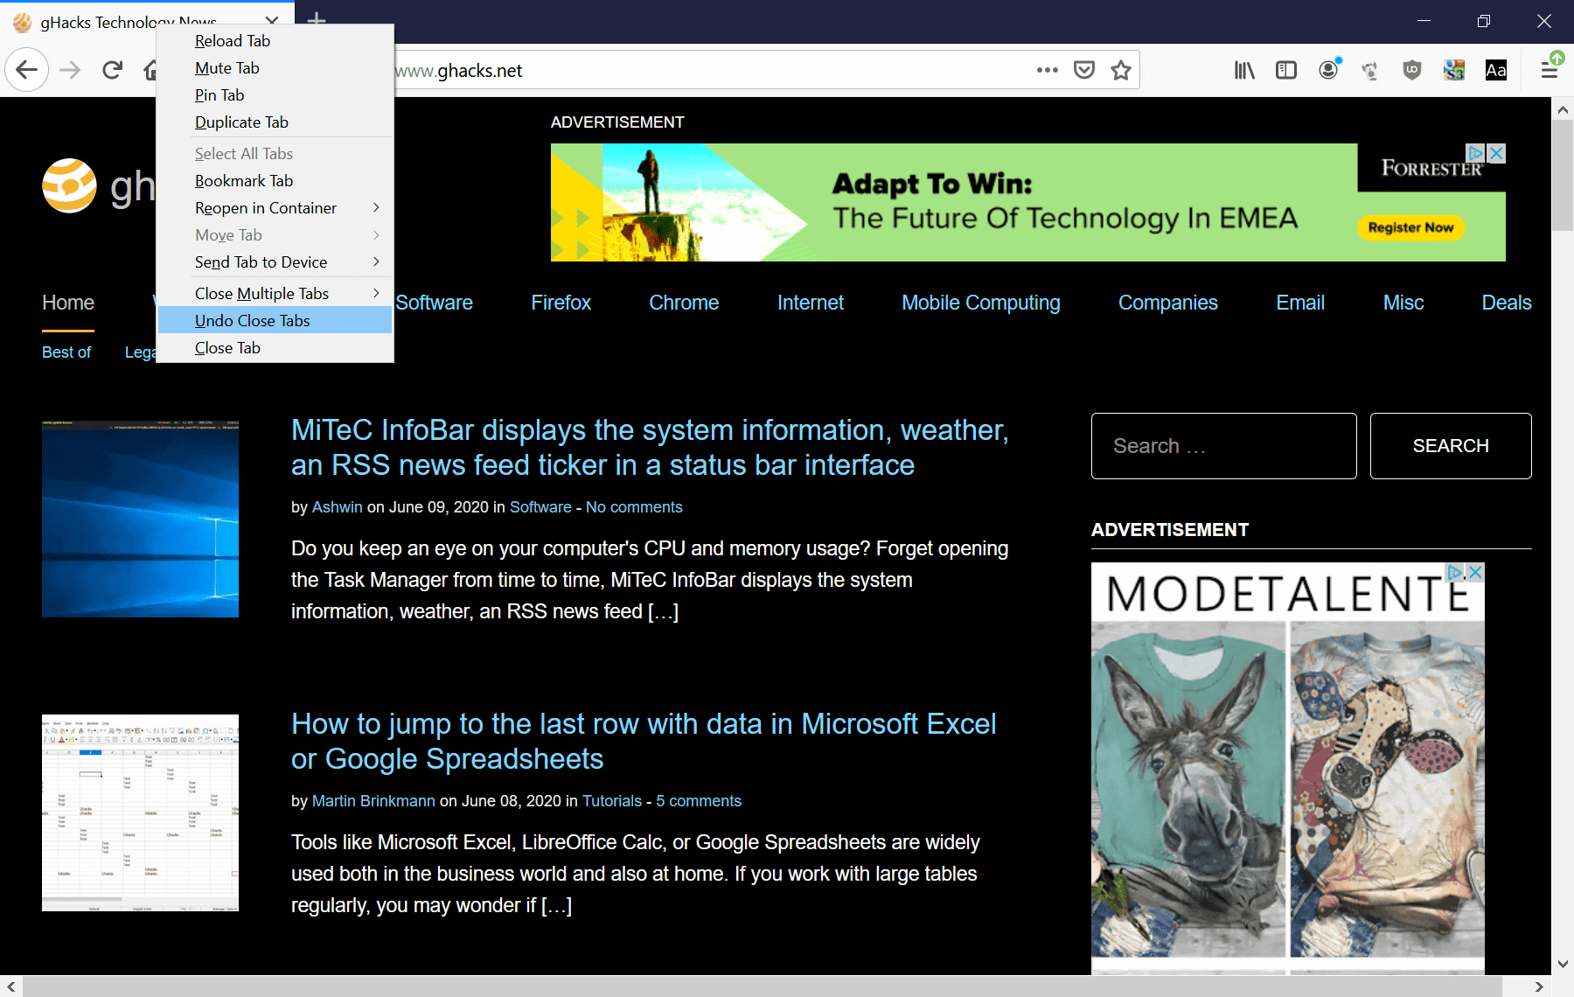Expand Close Multiple Tabs submenu

(x=275, y=294)
